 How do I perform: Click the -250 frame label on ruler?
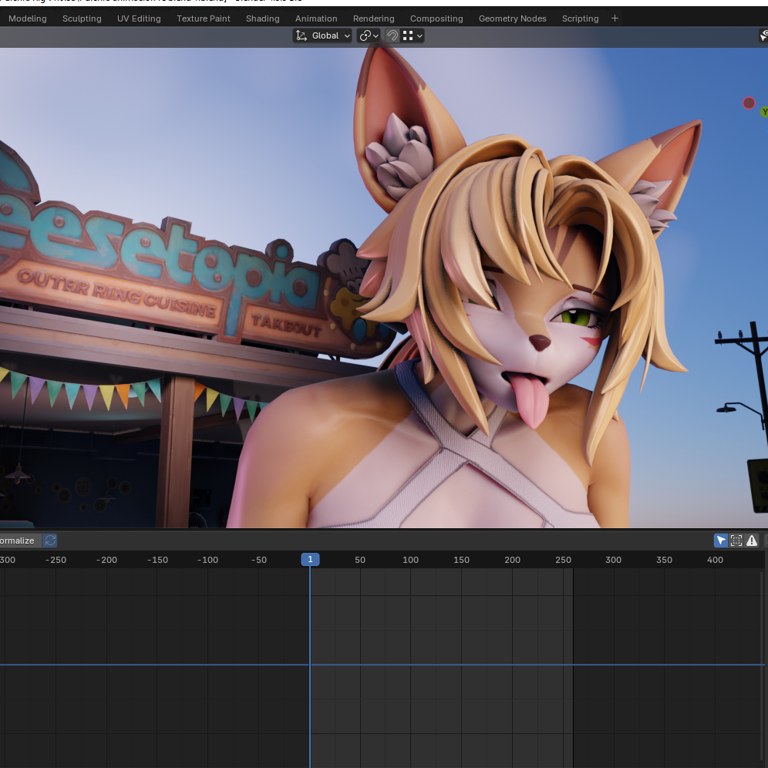point(56,560)
